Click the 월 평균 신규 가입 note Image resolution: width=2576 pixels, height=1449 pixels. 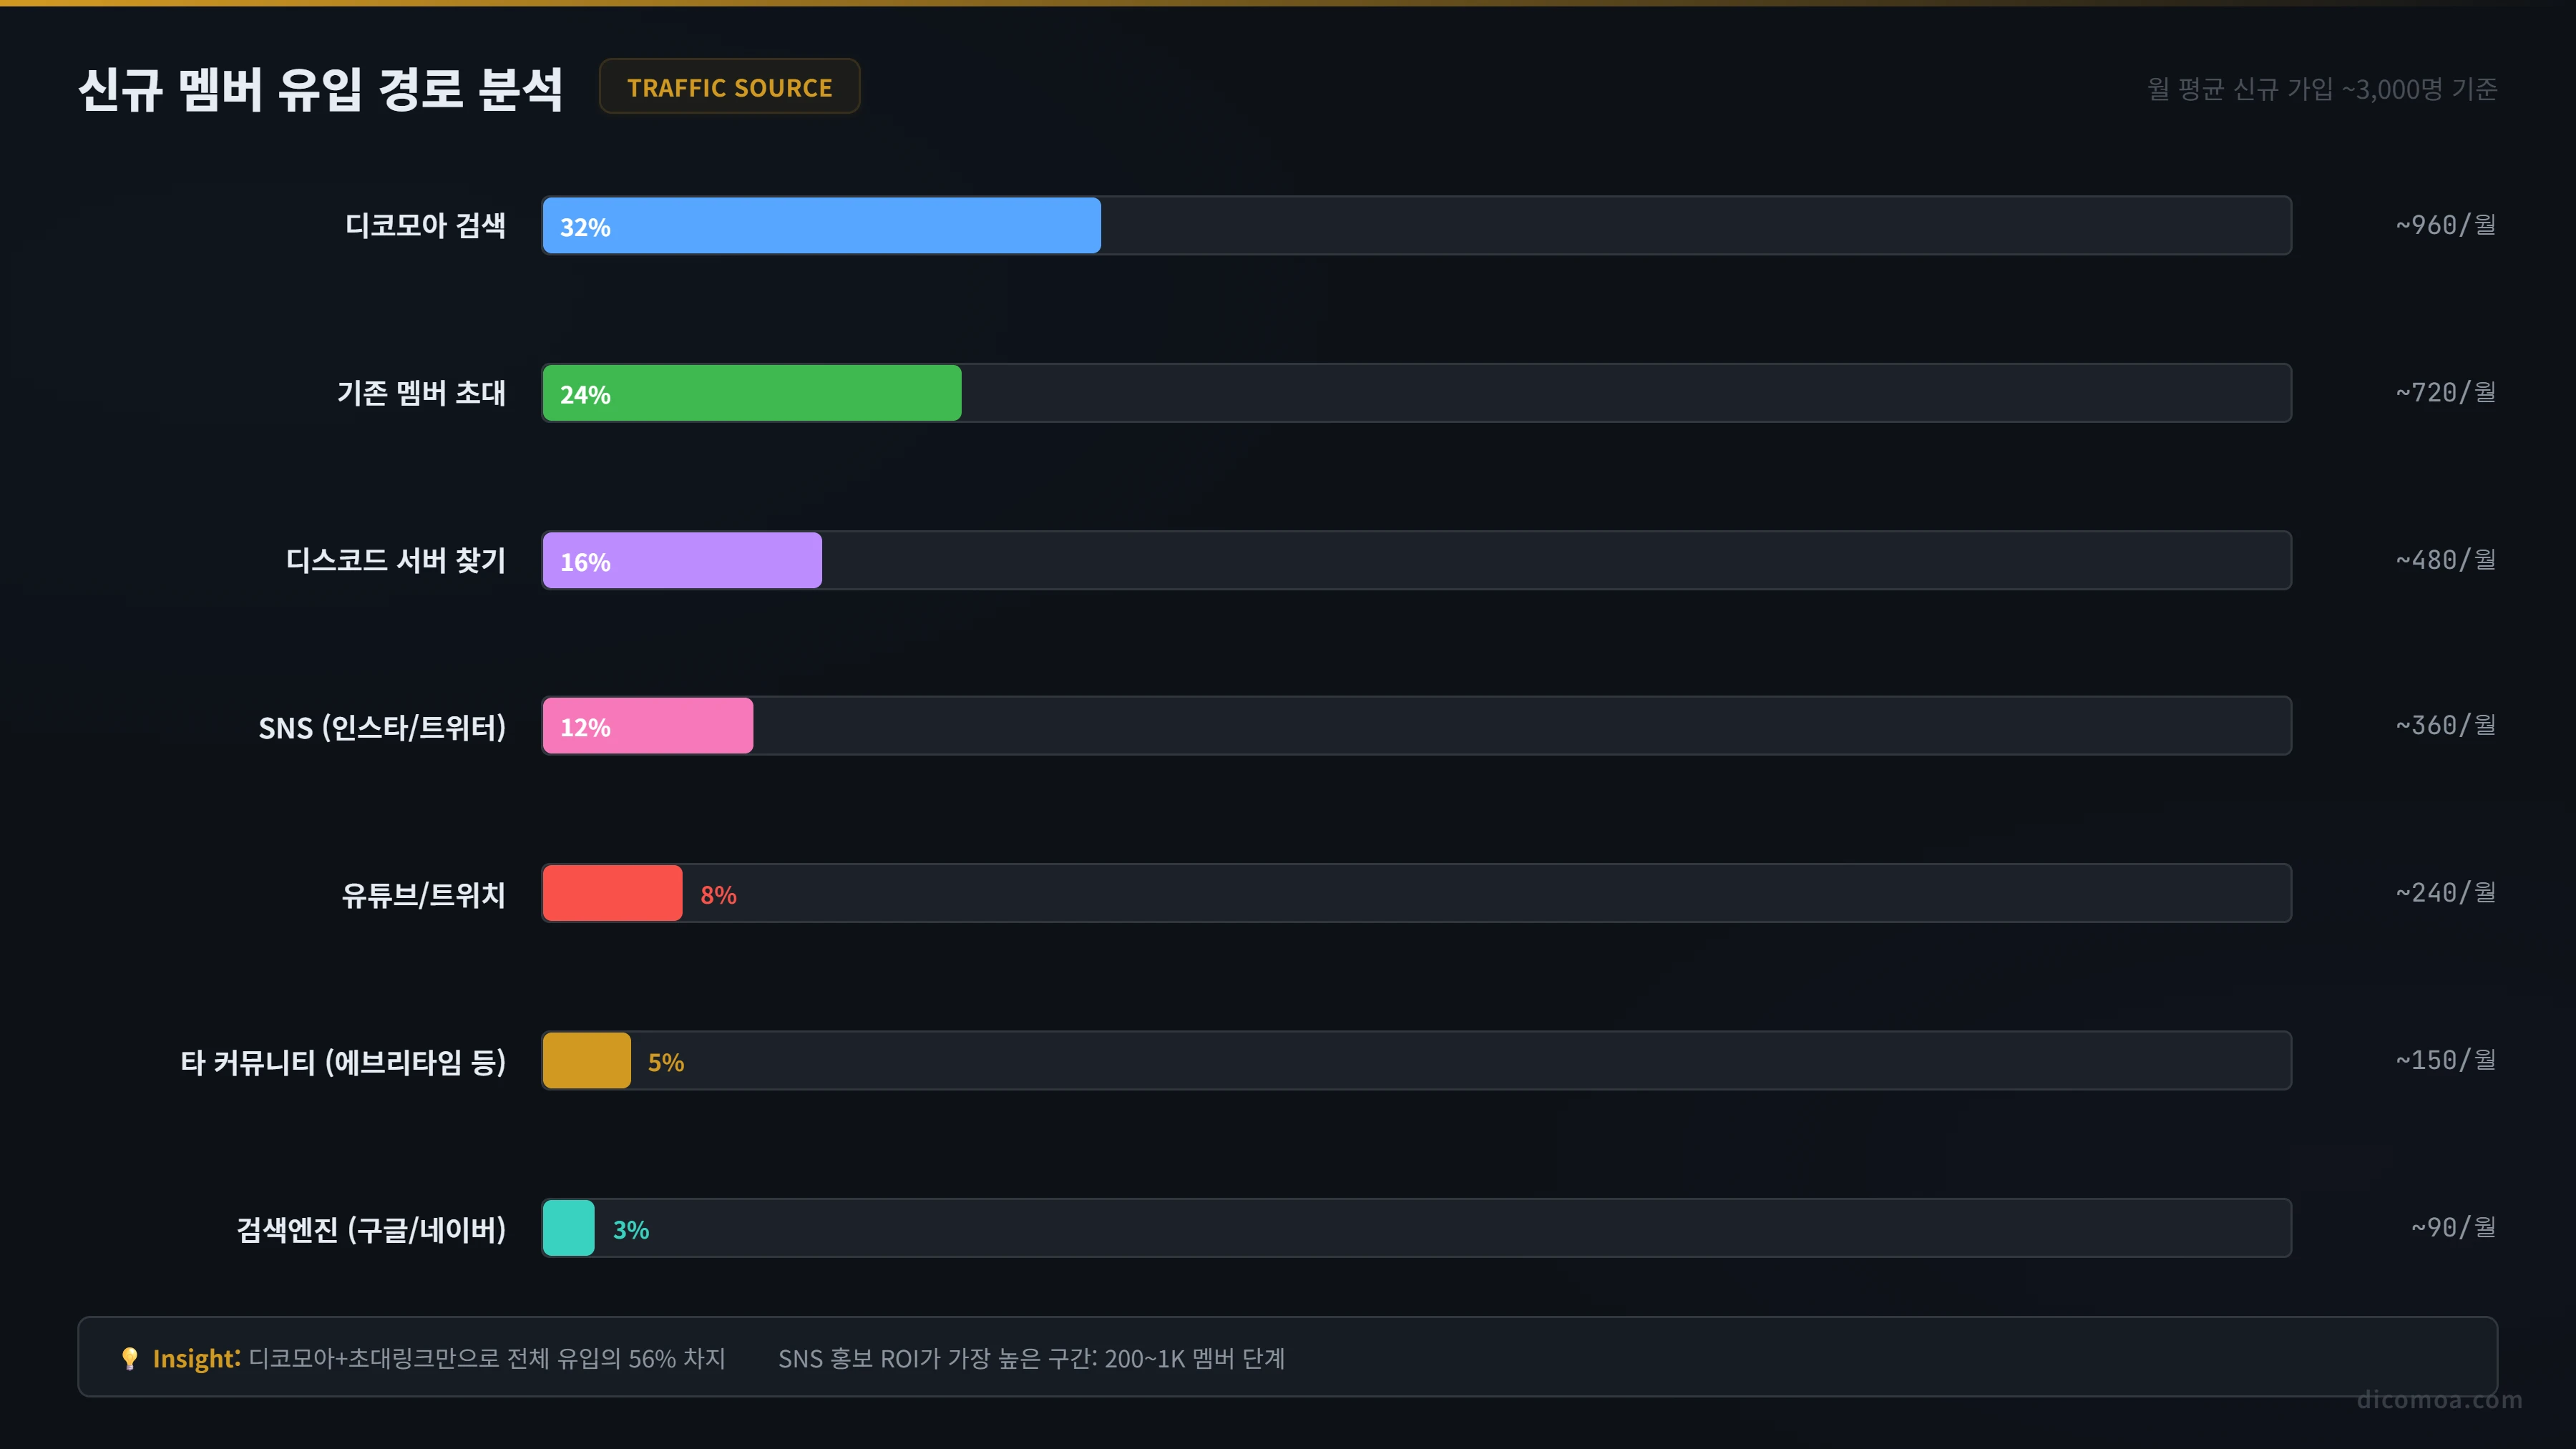(x=2322, y=89)
